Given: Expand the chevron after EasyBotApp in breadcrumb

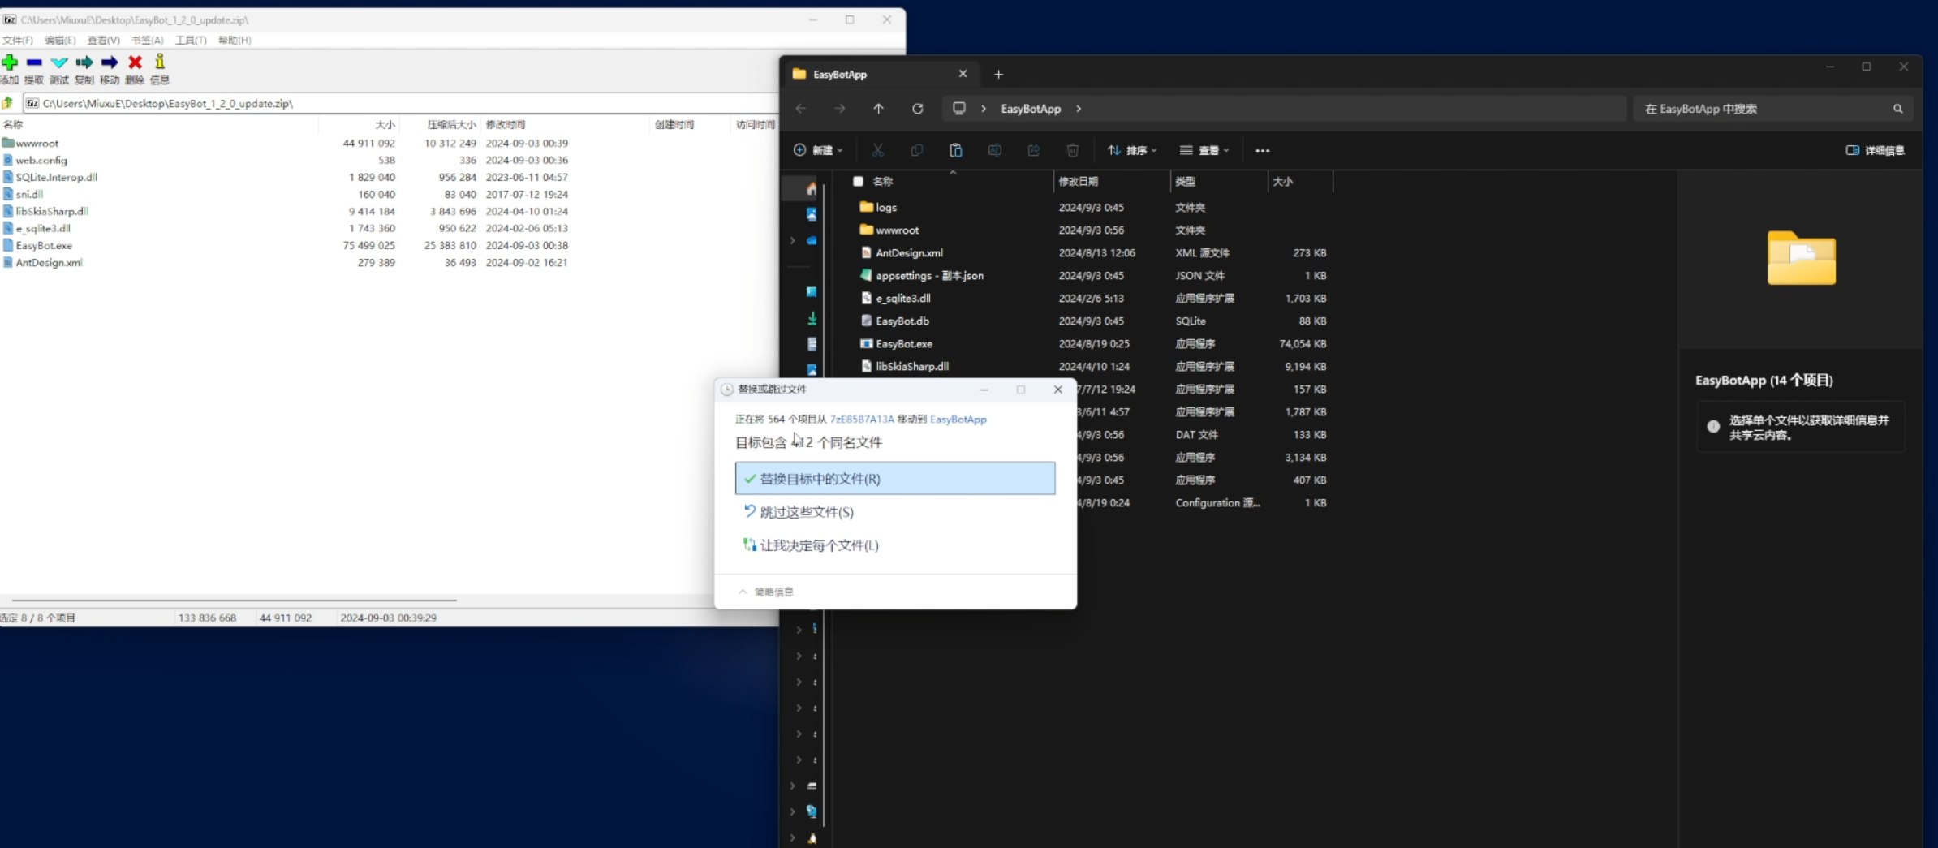Looking at the screenshot, I should pyautogui.click(x=1079, y=109).
